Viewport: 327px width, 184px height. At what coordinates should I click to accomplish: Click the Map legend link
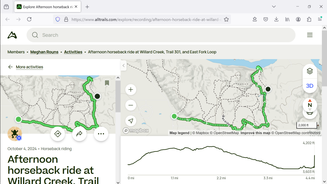point(179,133)
